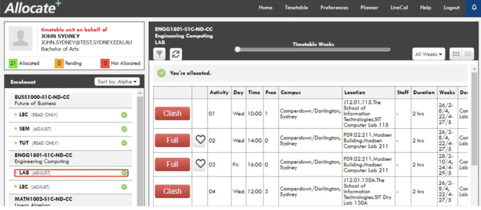This screenshot has height=210, width=481.
Task: Click the orange Pending count badge
Action: click(x=59, y=64)
